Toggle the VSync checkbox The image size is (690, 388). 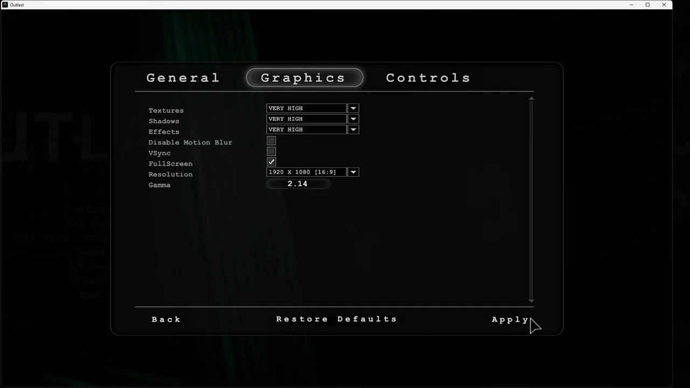pyautogui.click(x=271, y=151)
